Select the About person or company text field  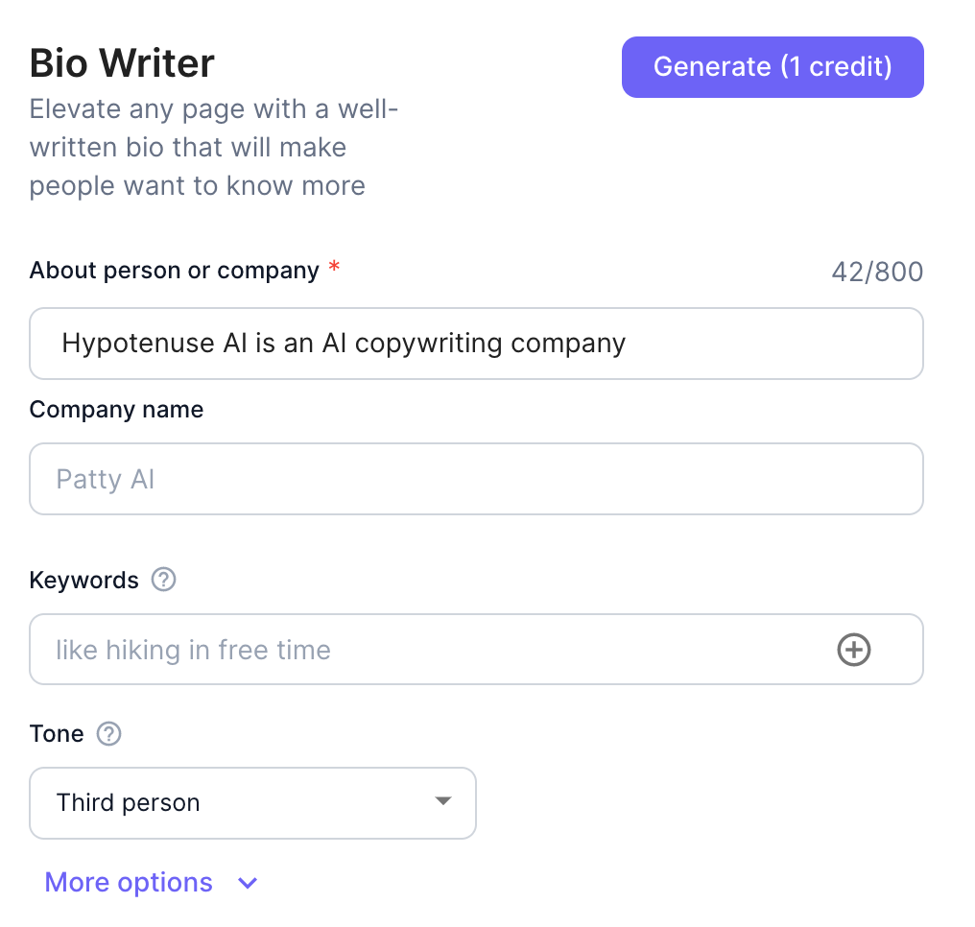coord(476,343)
